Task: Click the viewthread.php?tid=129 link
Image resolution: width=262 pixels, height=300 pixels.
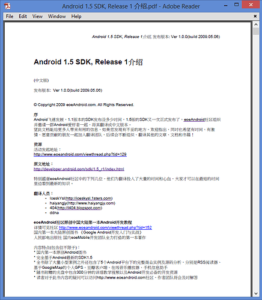Action: click(x=80, y=154)
